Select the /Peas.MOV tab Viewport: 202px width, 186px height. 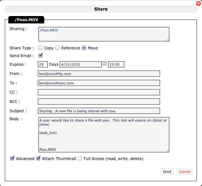click(26, 20)
